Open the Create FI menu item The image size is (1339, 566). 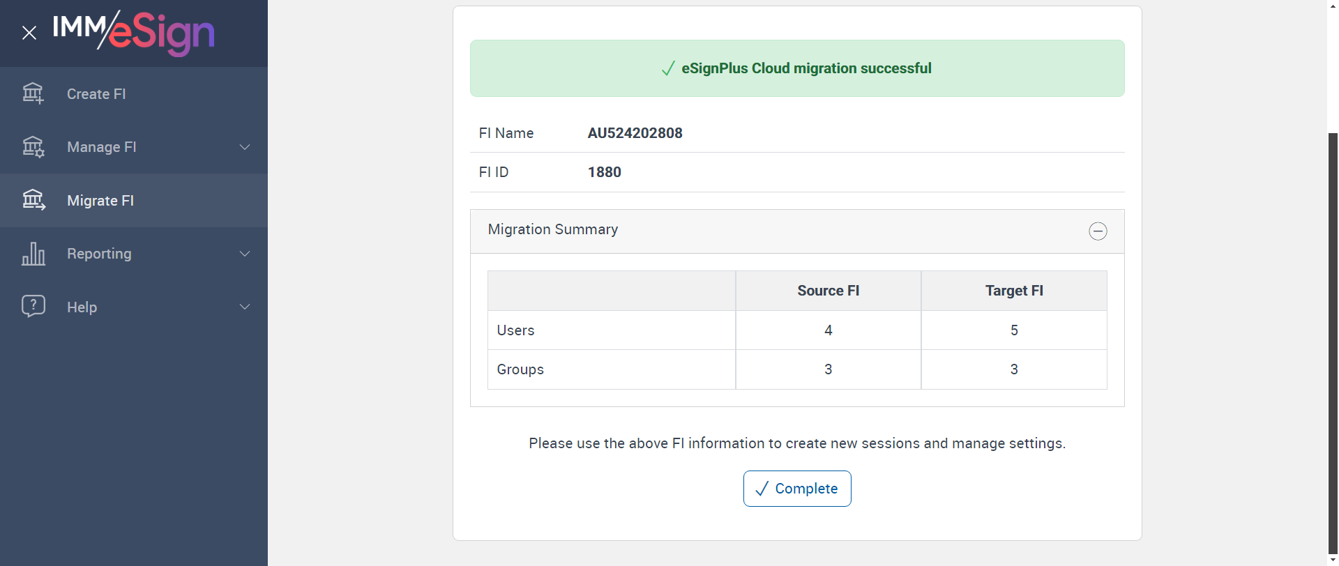pos(96,94)
